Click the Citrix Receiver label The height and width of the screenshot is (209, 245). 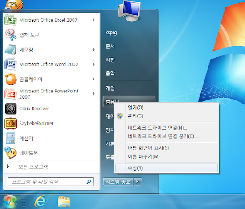(x=34, y=109)
